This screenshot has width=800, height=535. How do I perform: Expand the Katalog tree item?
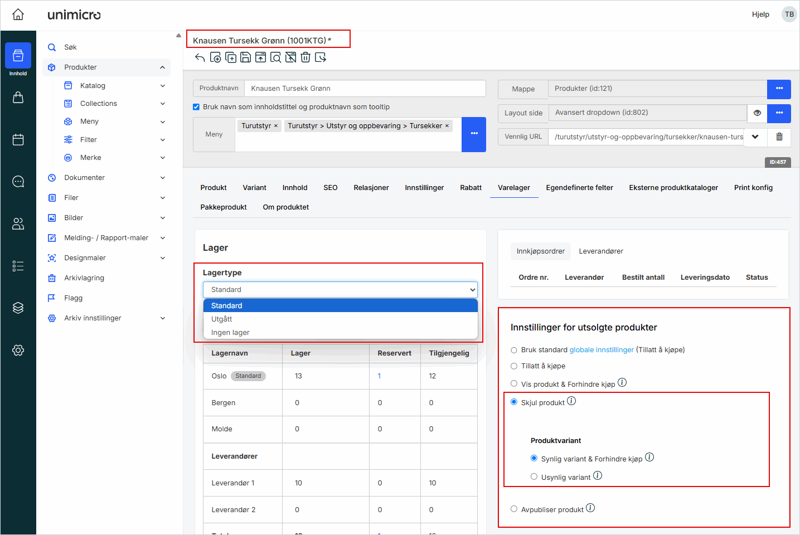tap(162, 86)
